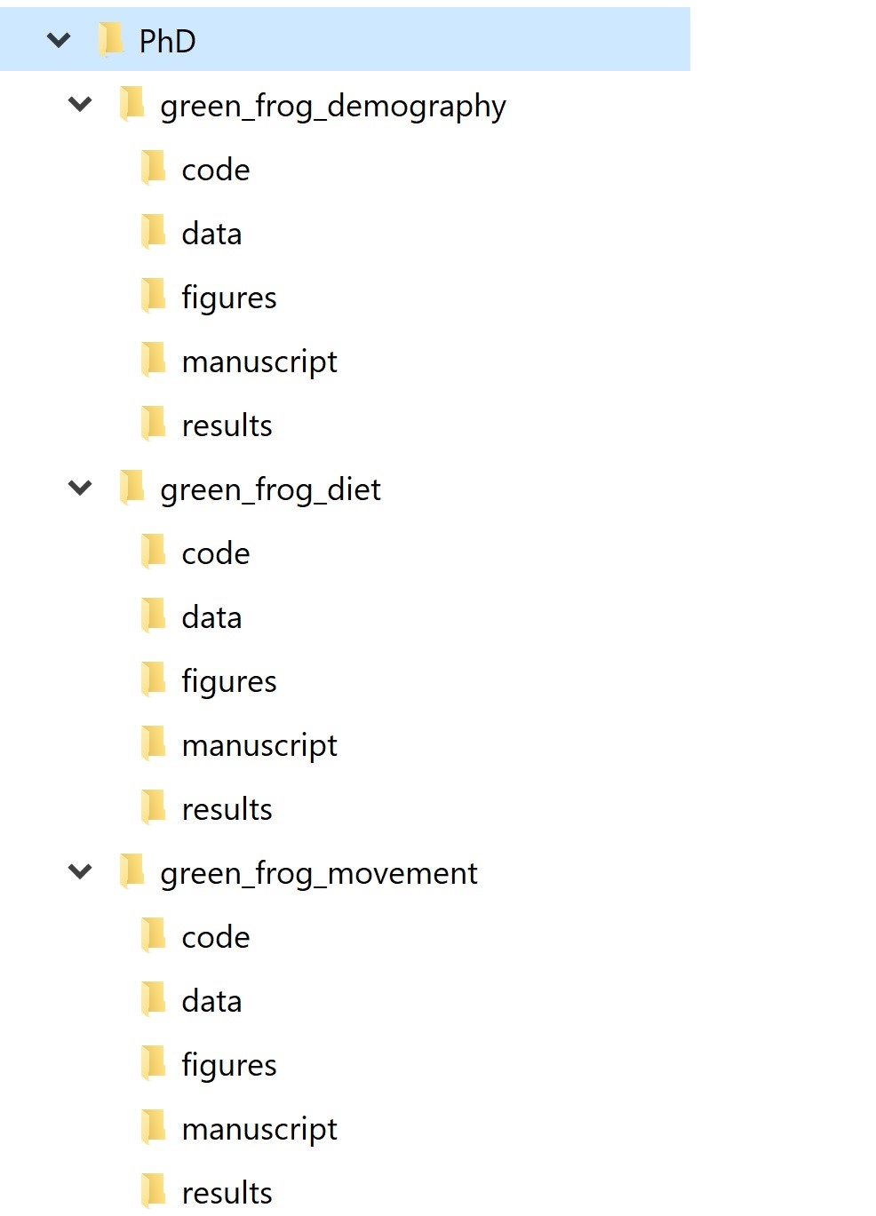The width and height of the screenshot is (876, 1216).
Task: Click the results folder icon under green_frog_diet
Action: pyautogui.click(x=154, y=807)
